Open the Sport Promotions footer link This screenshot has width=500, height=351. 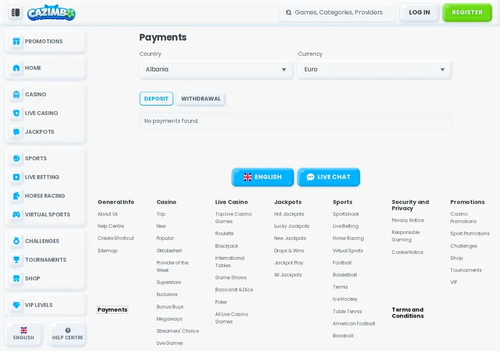tap(470, 233)
